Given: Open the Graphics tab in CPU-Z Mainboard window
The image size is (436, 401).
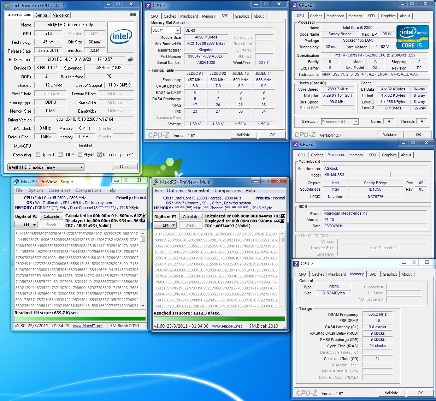Looking at the screenshot, I should [x=389, y=155].
